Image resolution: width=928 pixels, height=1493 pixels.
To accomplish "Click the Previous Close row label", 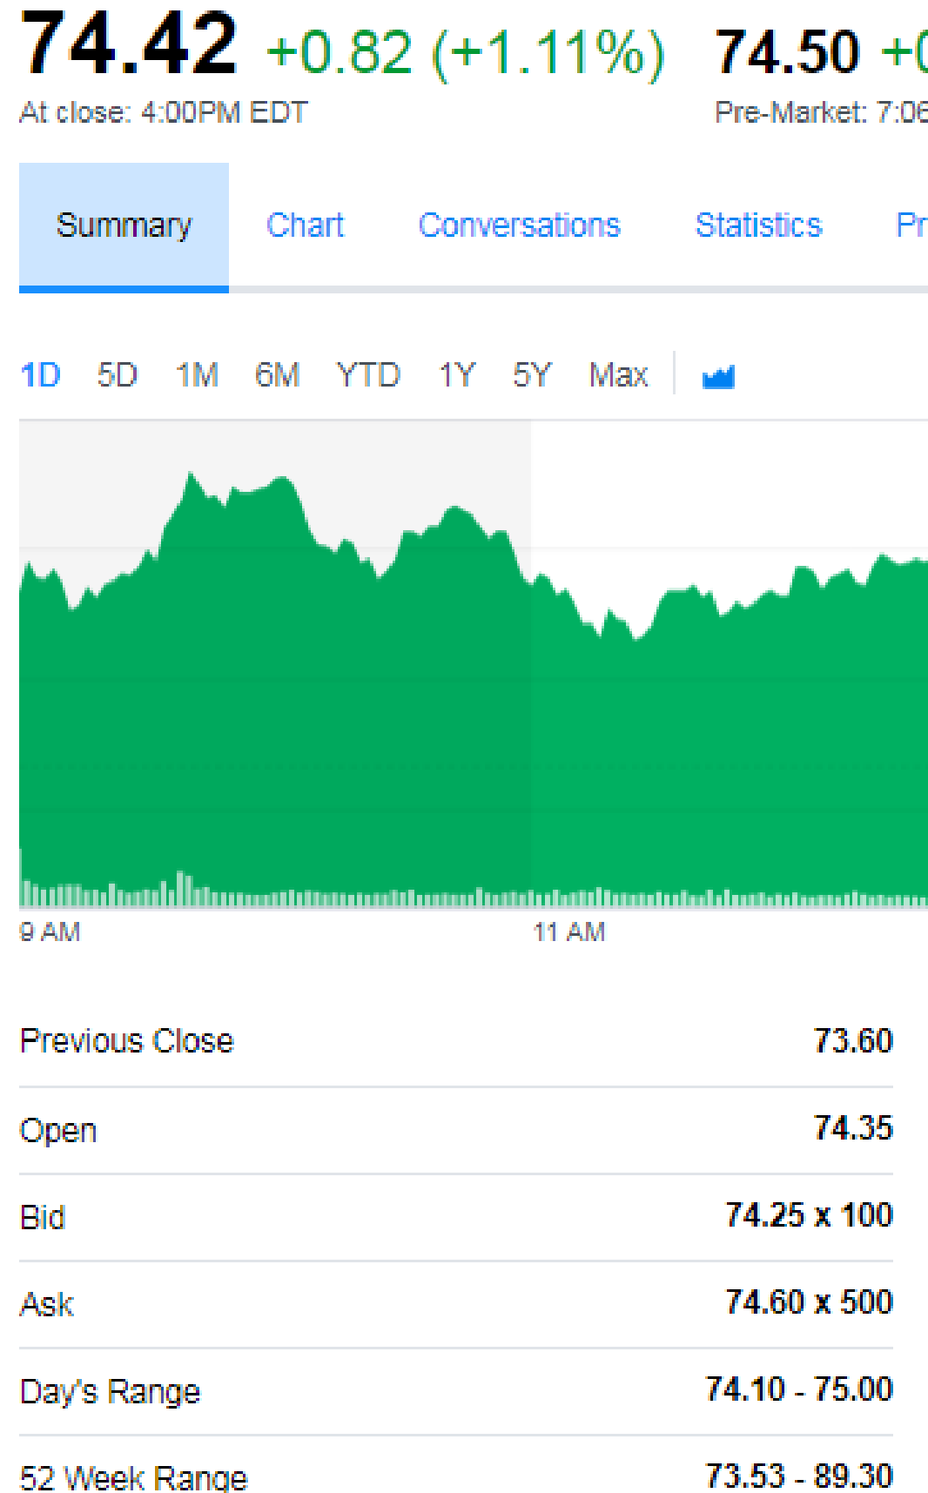I will [x=127, y=1041].
